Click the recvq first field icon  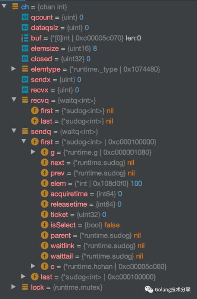[35, 111]
